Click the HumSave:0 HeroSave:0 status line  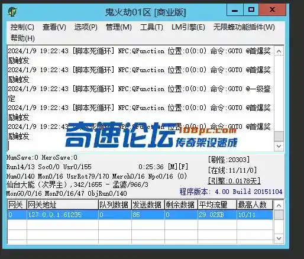(x=42, y=157)
